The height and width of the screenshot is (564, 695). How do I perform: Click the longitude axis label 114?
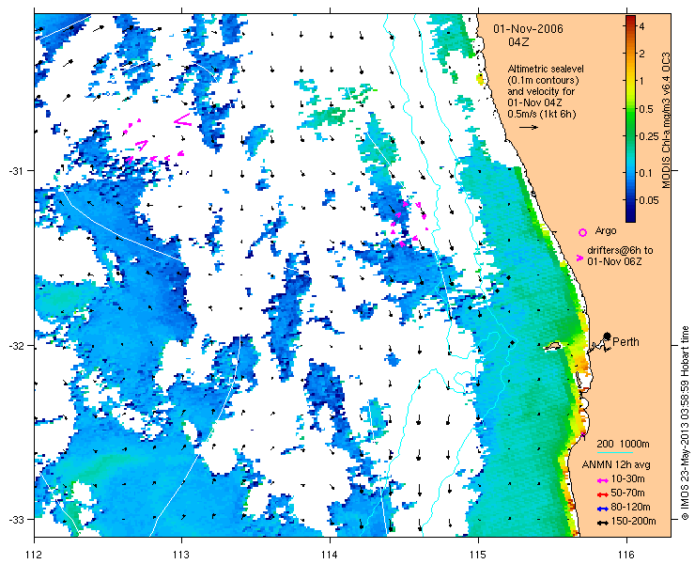pos(330,555)
